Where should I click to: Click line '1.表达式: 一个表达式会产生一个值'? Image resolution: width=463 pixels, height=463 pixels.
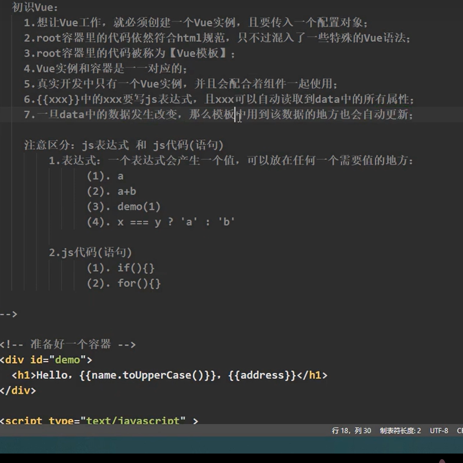[231, 160]
